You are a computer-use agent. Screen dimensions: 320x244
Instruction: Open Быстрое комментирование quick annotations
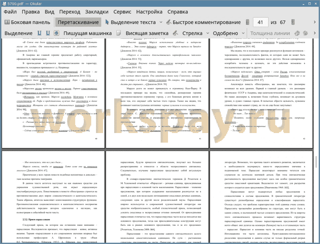click(204, 22)
